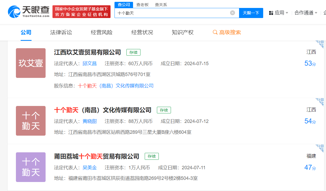Click the 玖艾壹 company logo thumbnail
This screenshot has height=191, width=326.
pyautogui.click(x=31, y=63)
